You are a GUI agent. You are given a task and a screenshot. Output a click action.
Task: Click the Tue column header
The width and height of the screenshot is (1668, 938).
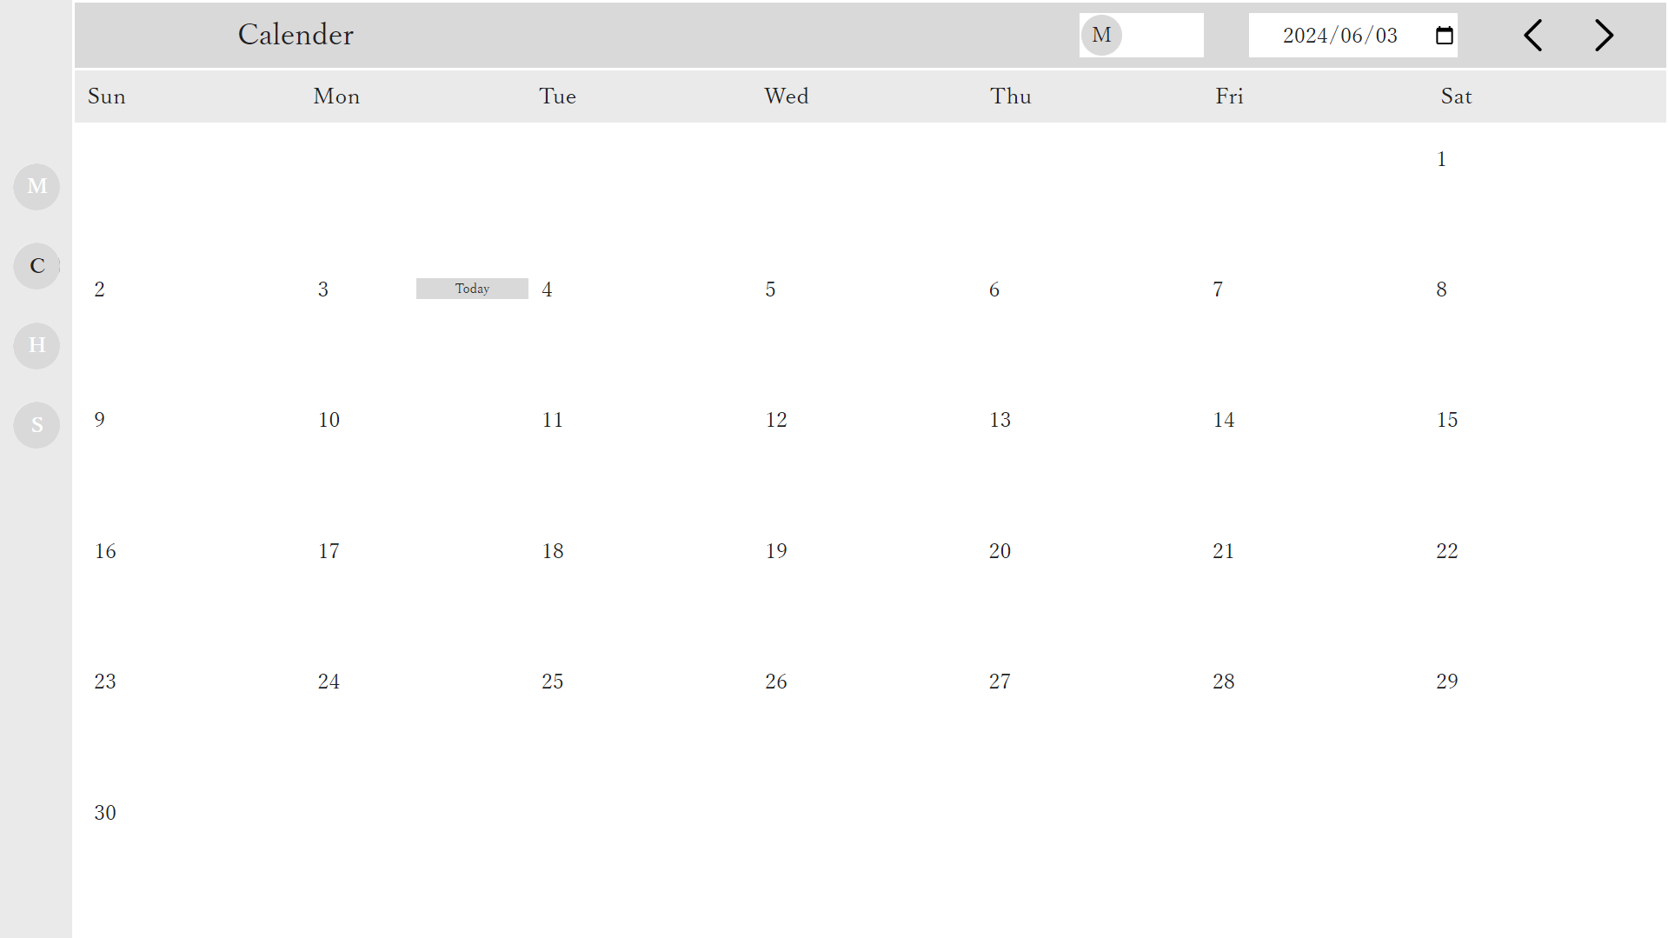click(557, 96)
